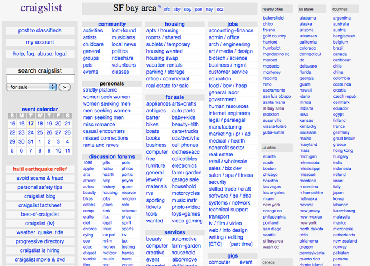
Task: Open the cars+trucks for sale category
Action: click(185, 131)
